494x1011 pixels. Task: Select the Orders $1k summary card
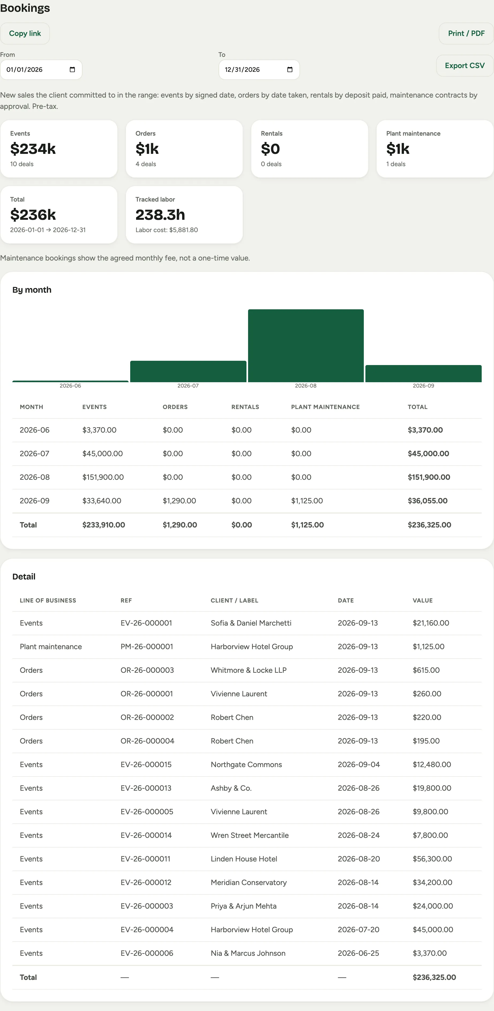coord(184,149)
